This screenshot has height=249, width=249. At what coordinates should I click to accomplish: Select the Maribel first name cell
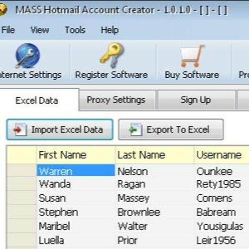pyautogui.click(x=76, y=226)
